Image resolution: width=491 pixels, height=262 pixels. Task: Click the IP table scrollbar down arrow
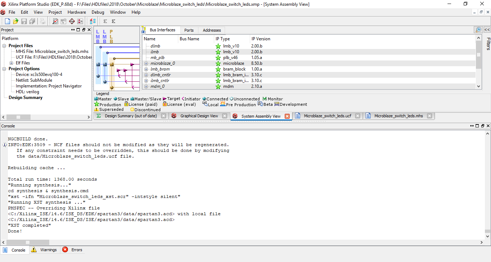coord(478,86)
